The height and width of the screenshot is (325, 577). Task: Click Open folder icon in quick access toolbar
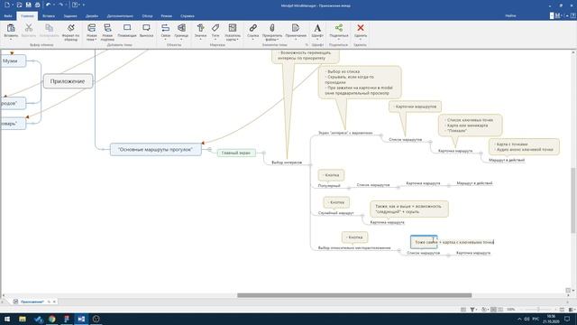coord(19,5)
